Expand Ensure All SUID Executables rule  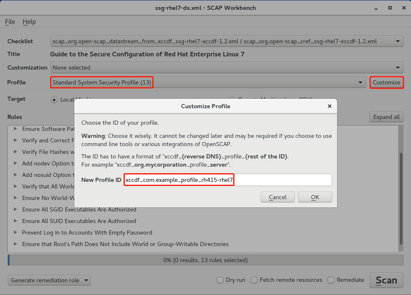point(16,221)
